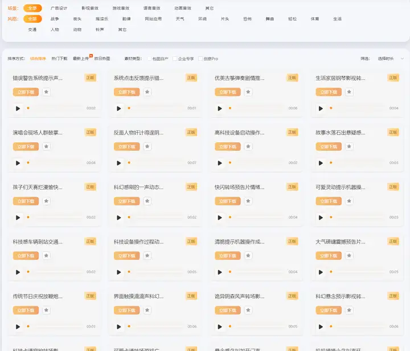Seek in the 快闪转场预告片 progress bar

[x=257, y=217]
